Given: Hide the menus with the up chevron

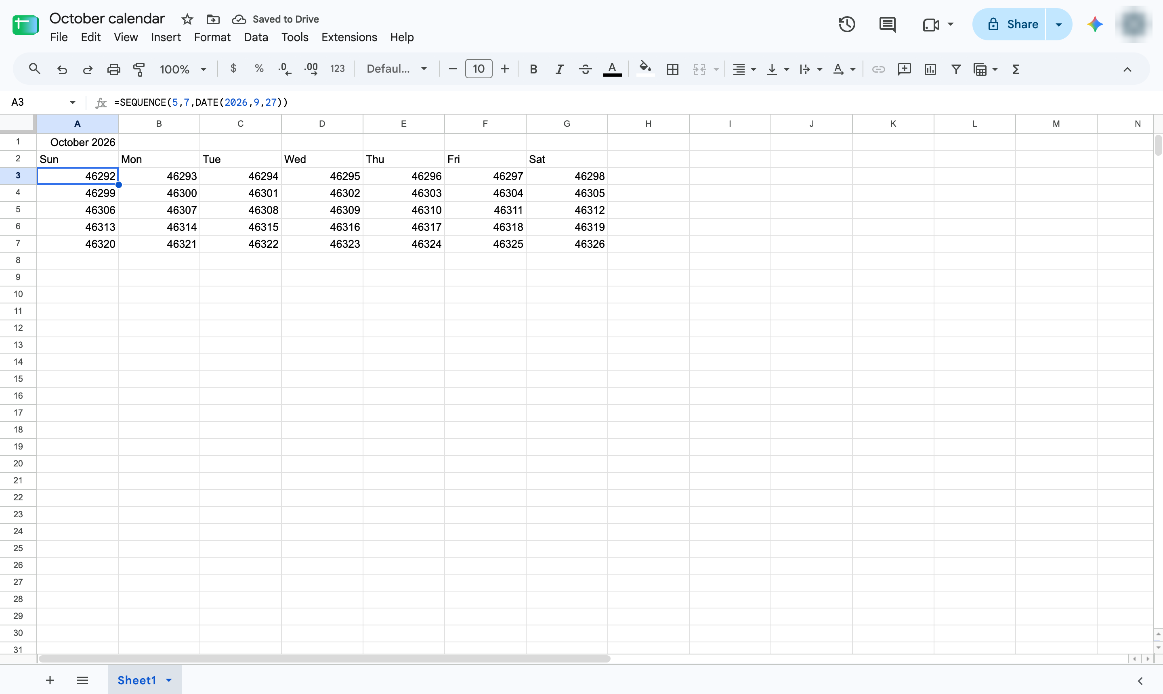Looking at the screenshot, I should click(1127, 69).
